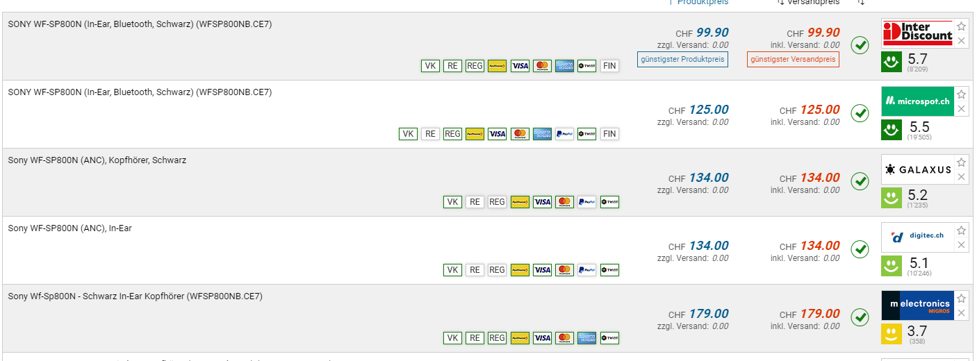Click the sort arrows above the availability column
This screenshot has height=361, width=977.
pyautogui.click(x=861, y=2)
